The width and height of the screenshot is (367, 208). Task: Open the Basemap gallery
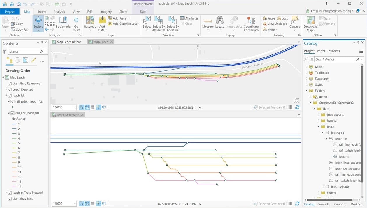pos(90,24)
